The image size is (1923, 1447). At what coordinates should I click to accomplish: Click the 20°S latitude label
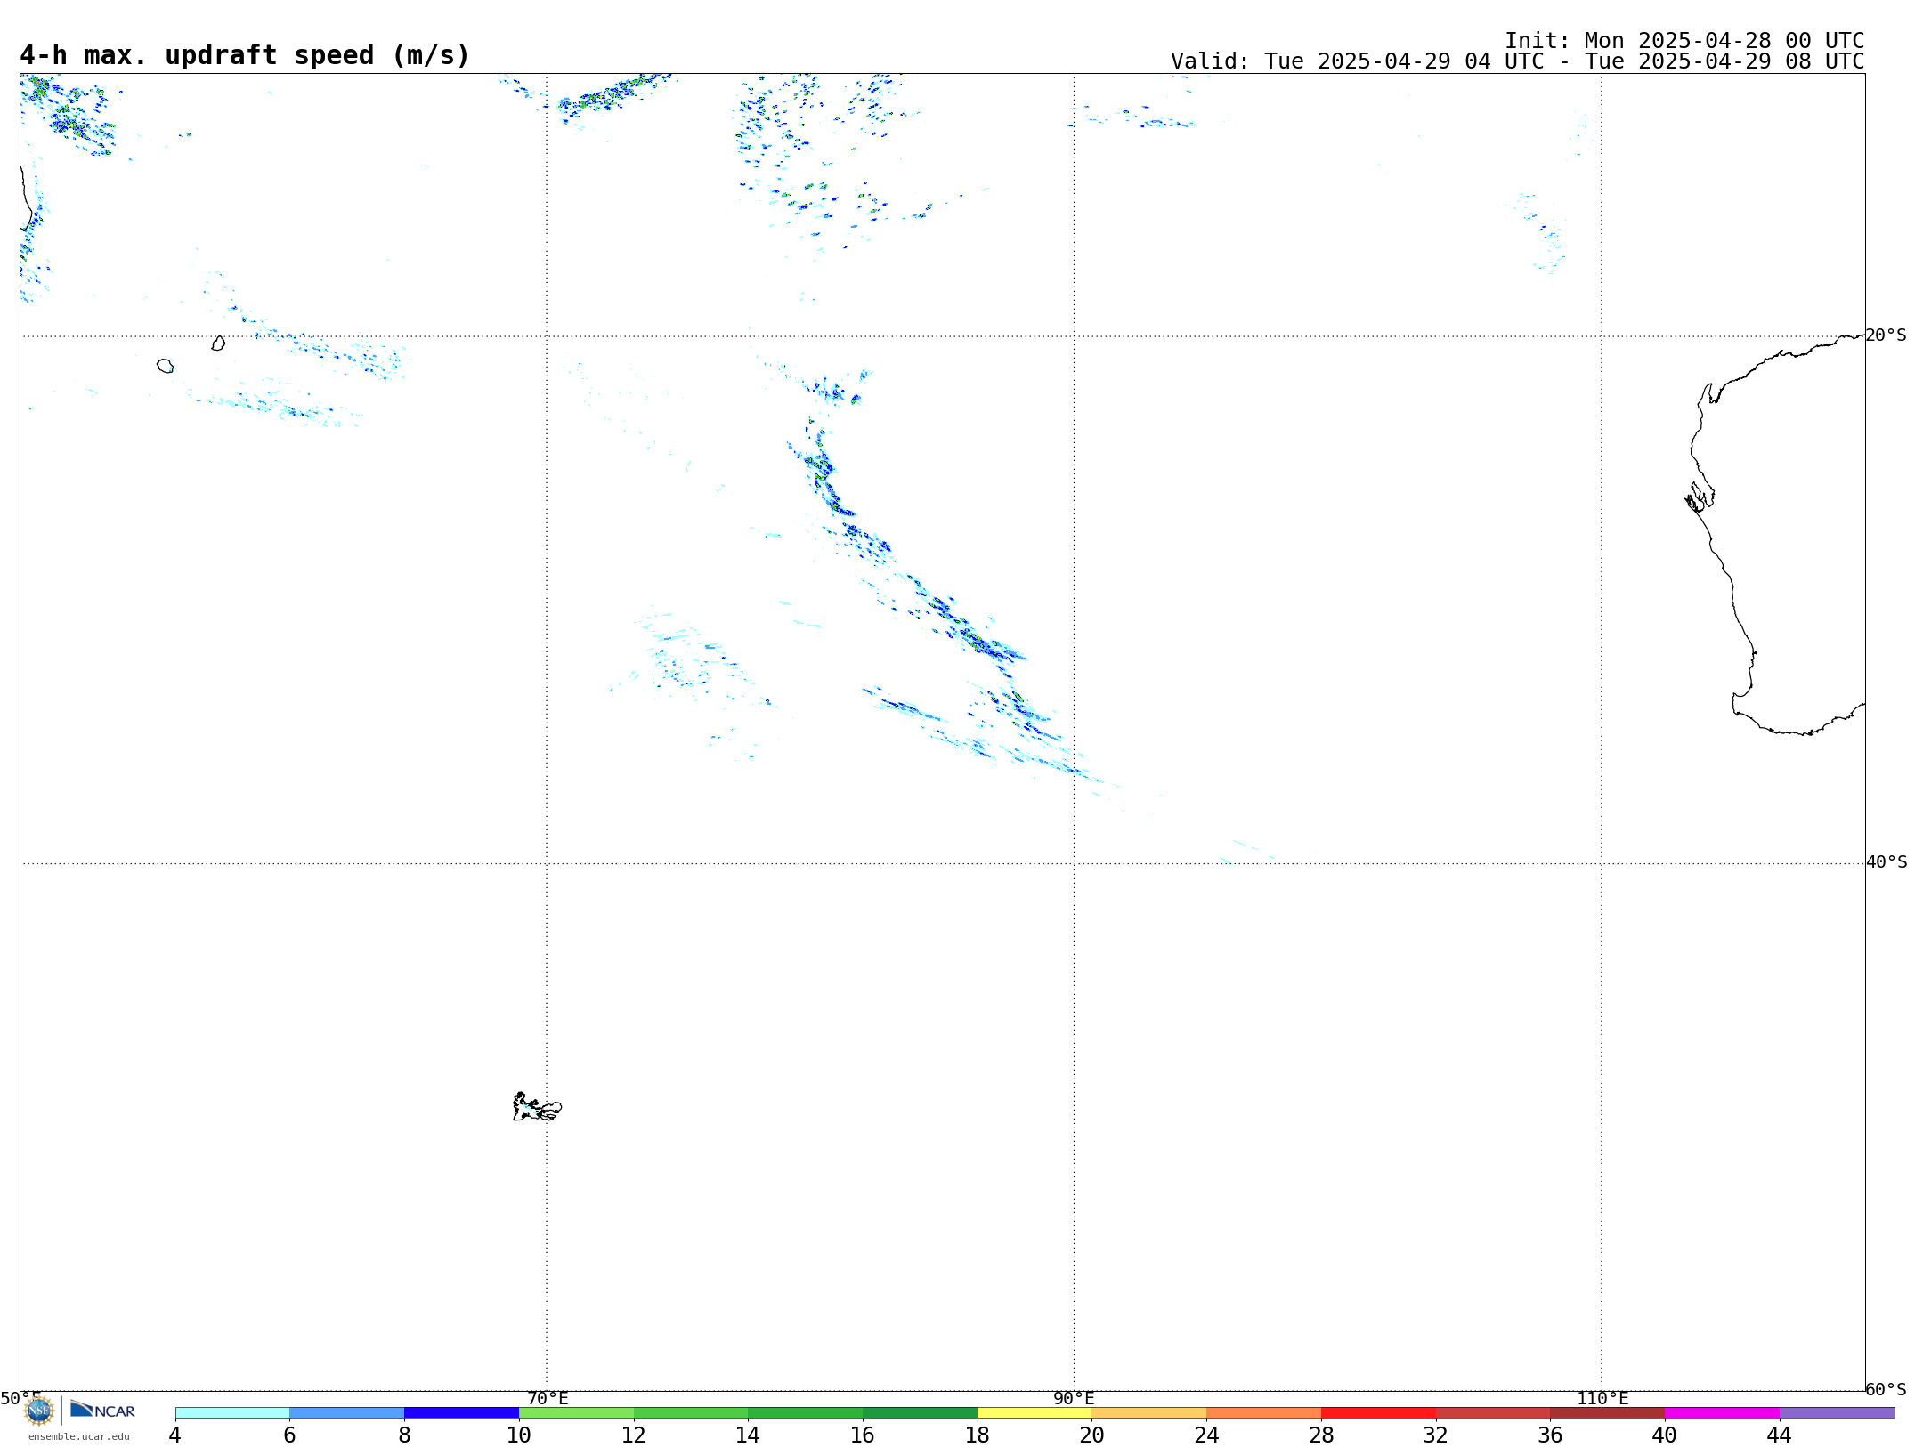[x=1886, y=335]
